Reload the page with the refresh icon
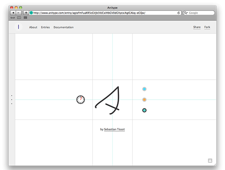 point(178,13)
